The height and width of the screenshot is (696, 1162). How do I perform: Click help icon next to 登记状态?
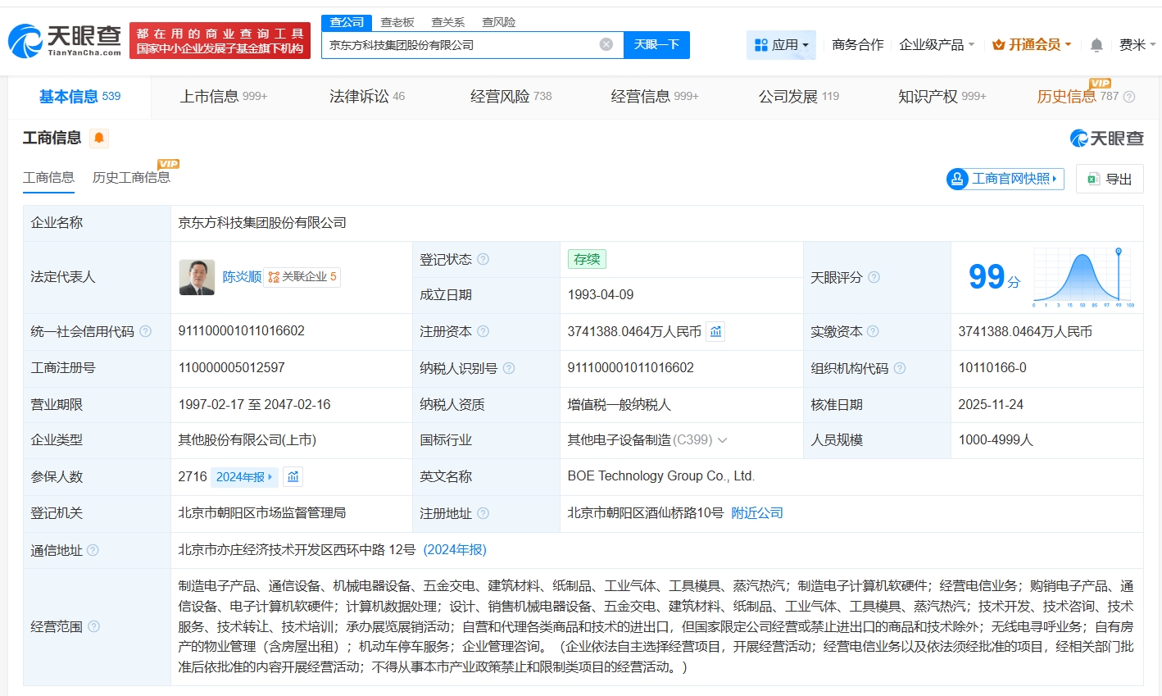point(483,259)
